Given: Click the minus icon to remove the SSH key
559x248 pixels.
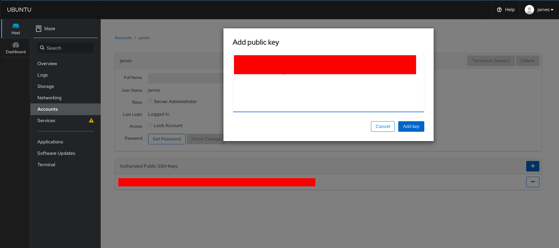Looking at the screenshot, I should [533, 182].
